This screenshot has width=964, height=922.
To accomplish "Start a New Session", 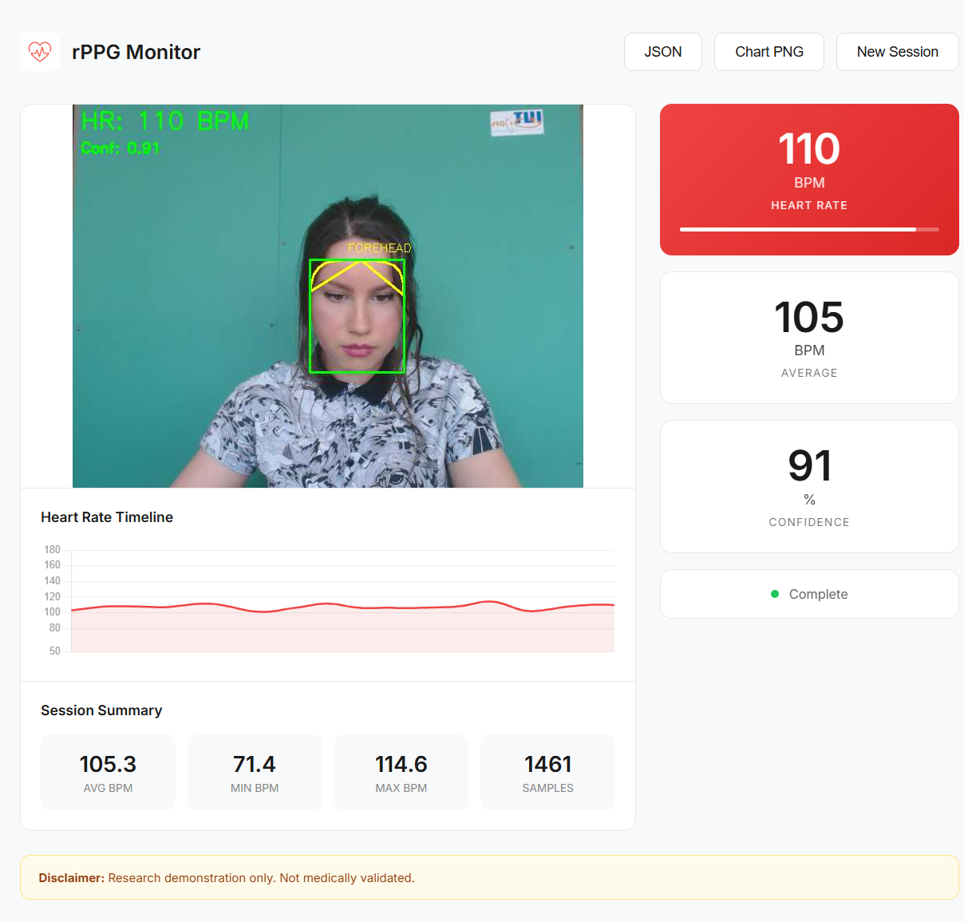I will tap(897, 51).
